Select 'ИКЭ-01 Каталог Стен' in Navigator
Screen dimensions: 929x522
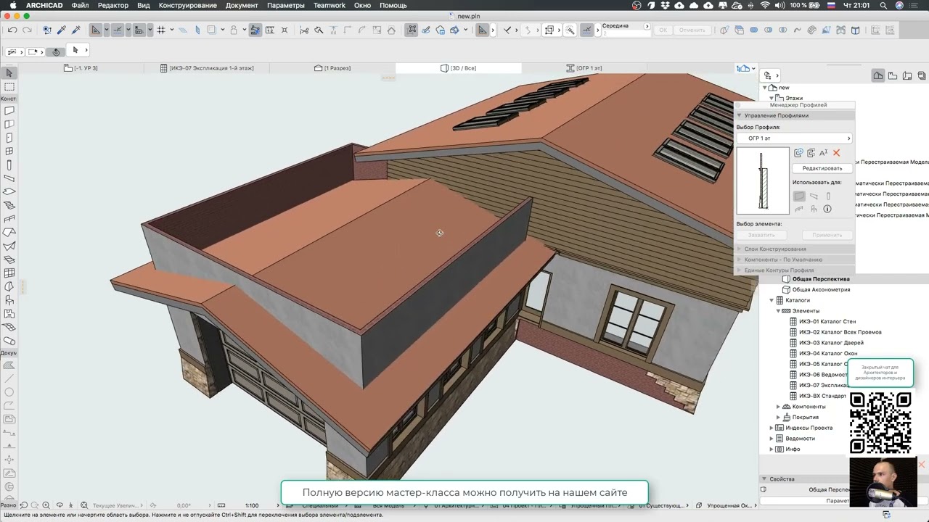[x=827, y=321]
